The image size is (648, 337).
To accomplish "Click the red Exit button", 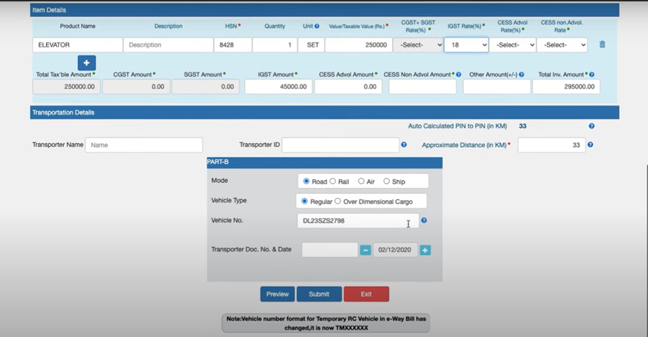I will tap(366, 294).
